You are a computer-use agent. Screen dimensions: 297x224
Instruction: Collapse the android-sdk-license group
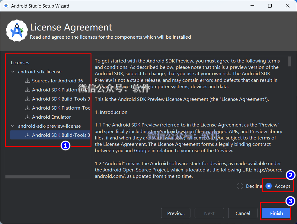13,72
